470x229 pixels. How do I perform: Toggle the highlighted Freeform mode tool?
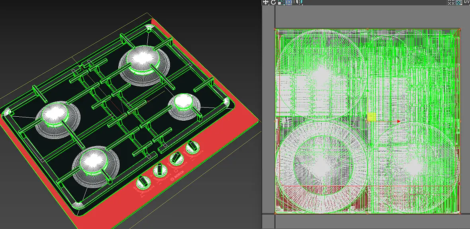pos(289,2)
